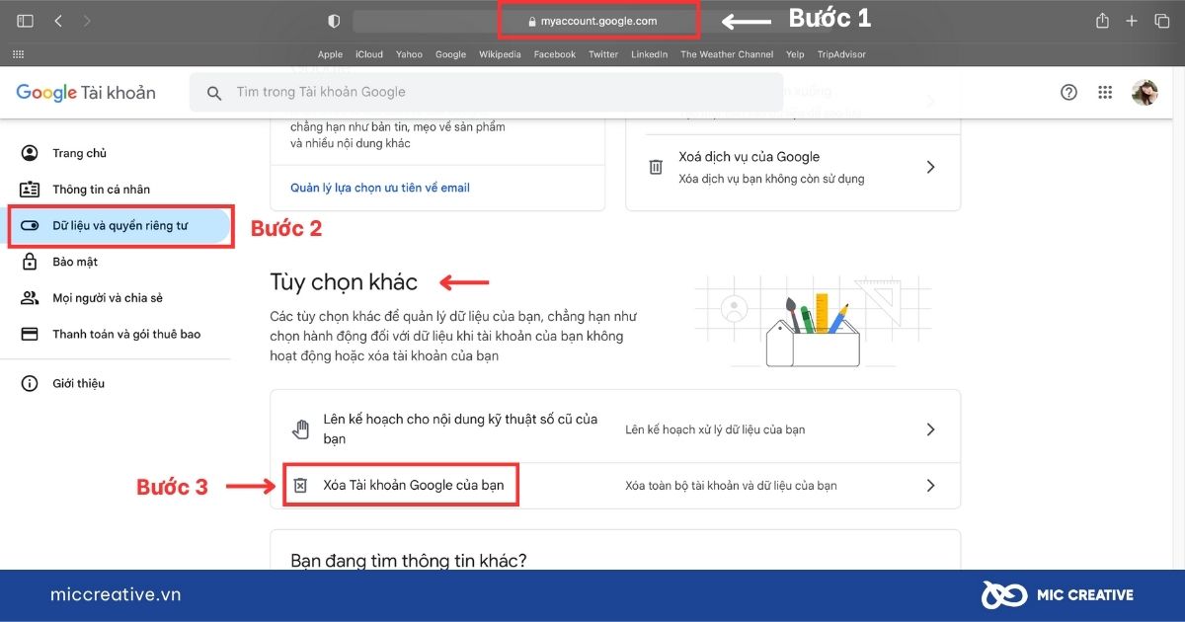The image size is (1185, 622).
Task: Show the tab overview icon
Action: point(1161,21)
